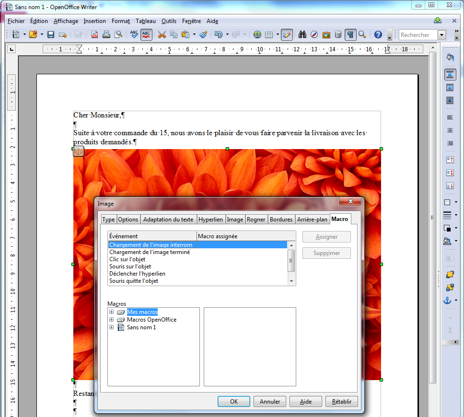
Task: Open the Rechercher search box dropdown
Action: coord(442,35)
